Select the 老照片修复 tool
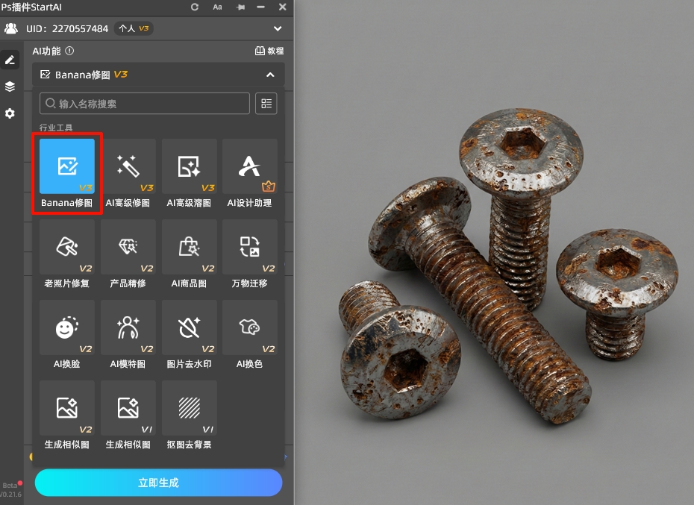The height and width of the screenshot is (505, 694). tap(67, 248)
